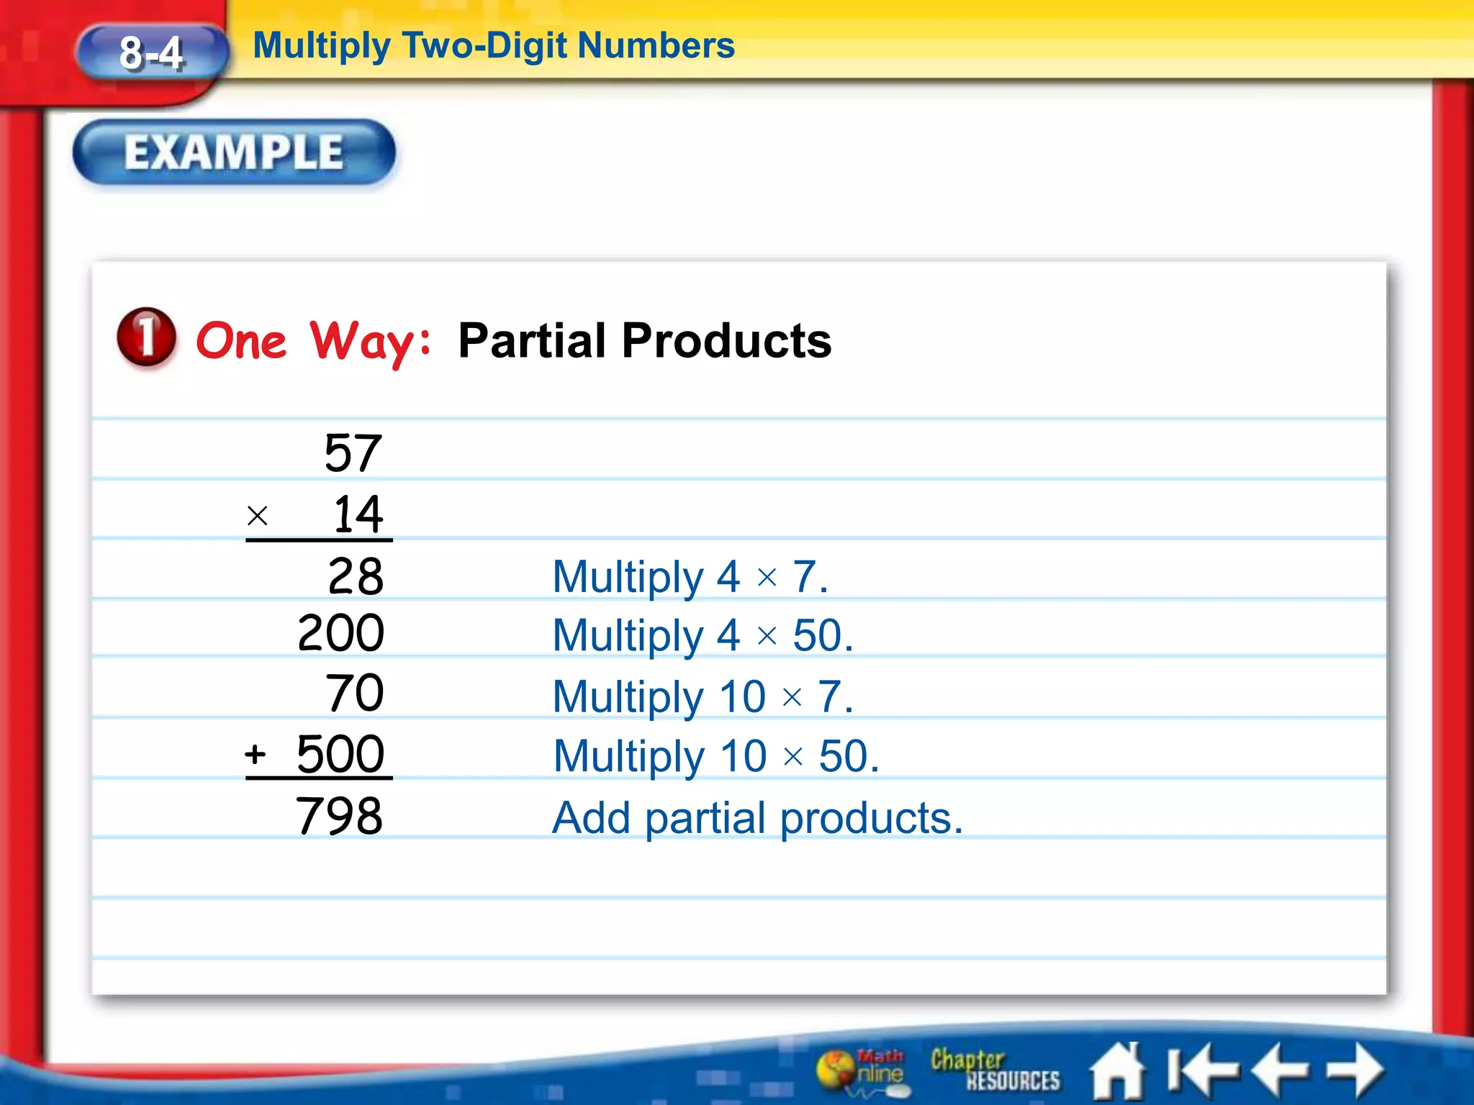Click the partial product 28
The width and height of the screenshot is (1474, 1105).
pos(356,576)
